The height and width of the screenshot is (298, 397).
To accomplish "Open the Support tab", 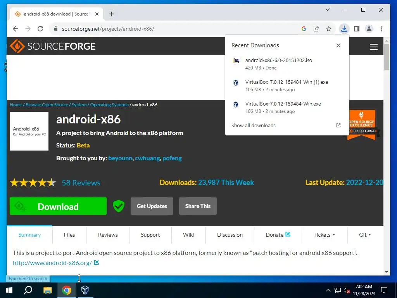I will pos(150,235).
